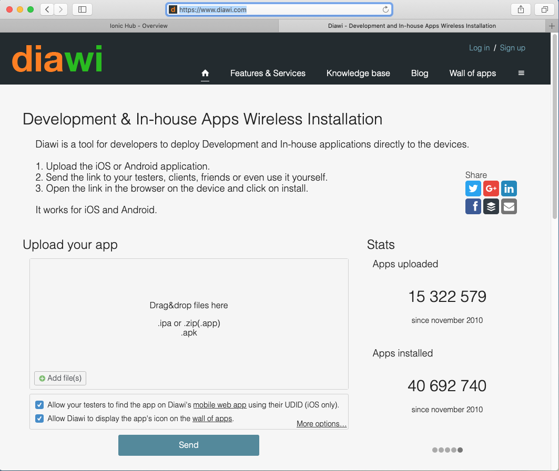Viewport: 559px width, 471px height.
Task: Select the Diawi tab
Action: tap(412, 26)
